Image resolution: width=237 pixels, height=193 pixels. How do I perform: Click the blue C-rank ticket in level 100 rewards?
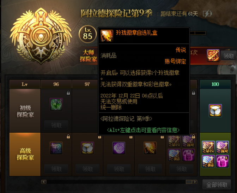point(208,161)
